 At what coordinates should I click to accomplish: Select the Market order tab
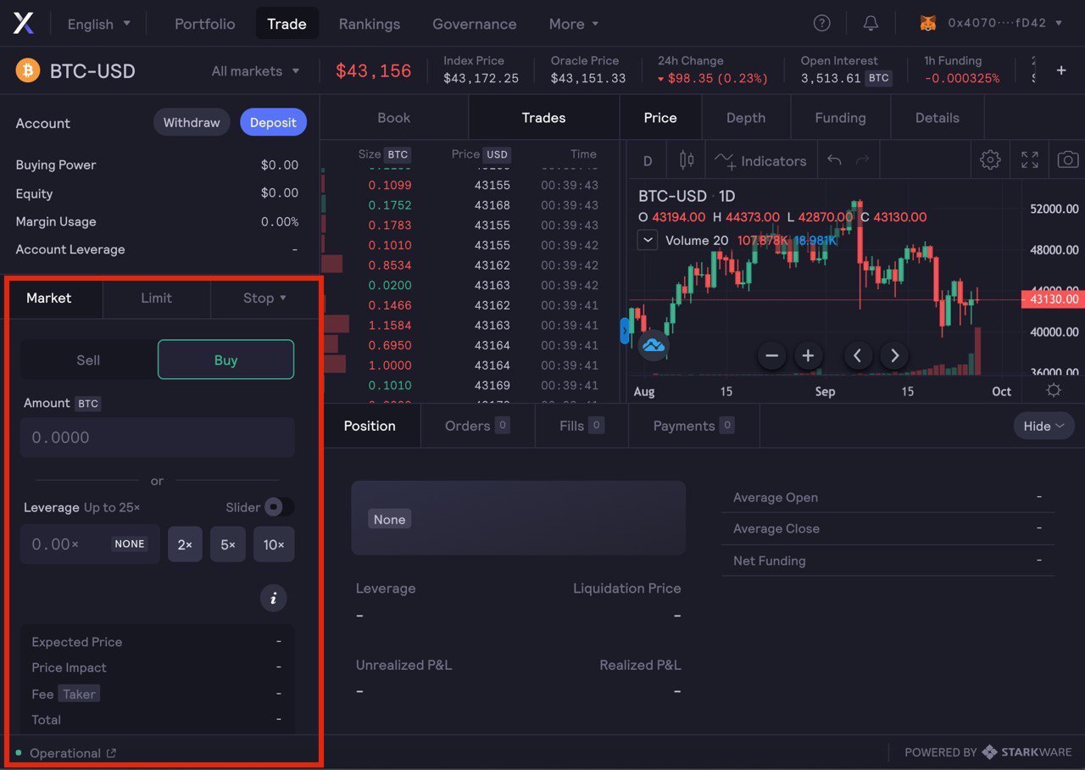tap(49, 298)
